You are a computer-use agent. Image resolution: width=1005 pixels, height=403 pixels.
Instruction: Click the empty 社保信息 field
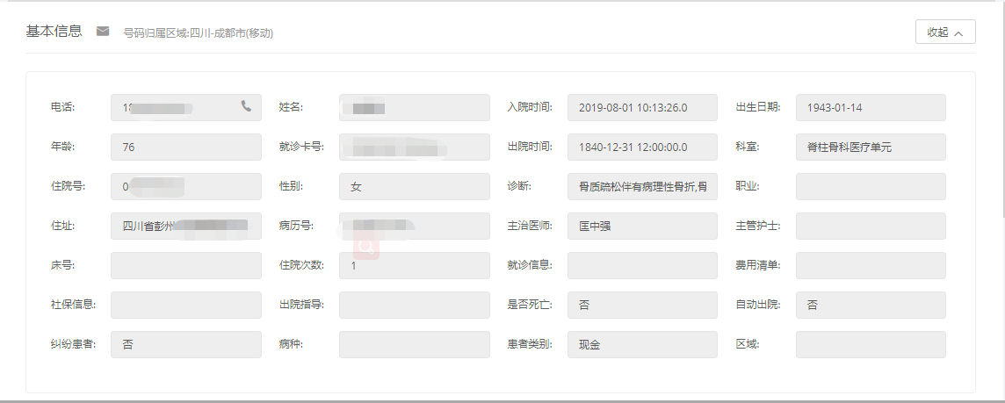(x=186, y=305)
